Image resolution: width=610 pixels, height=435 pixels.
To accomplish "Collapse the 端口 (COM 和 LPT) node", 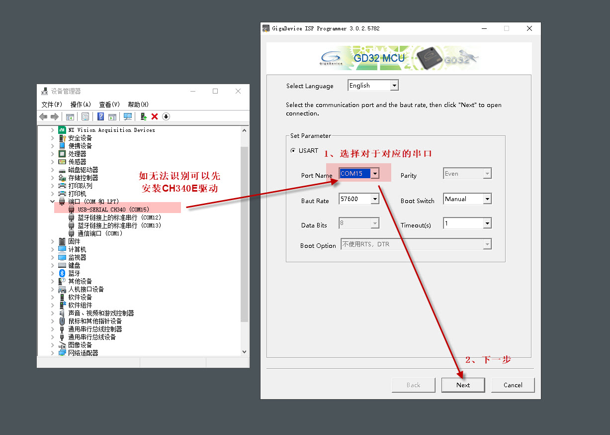I will point(53,202).
